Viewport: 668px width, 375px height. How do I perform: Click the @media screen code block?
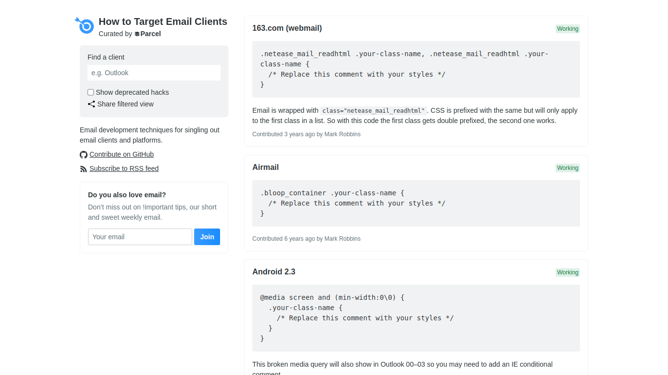click(416, 318)
